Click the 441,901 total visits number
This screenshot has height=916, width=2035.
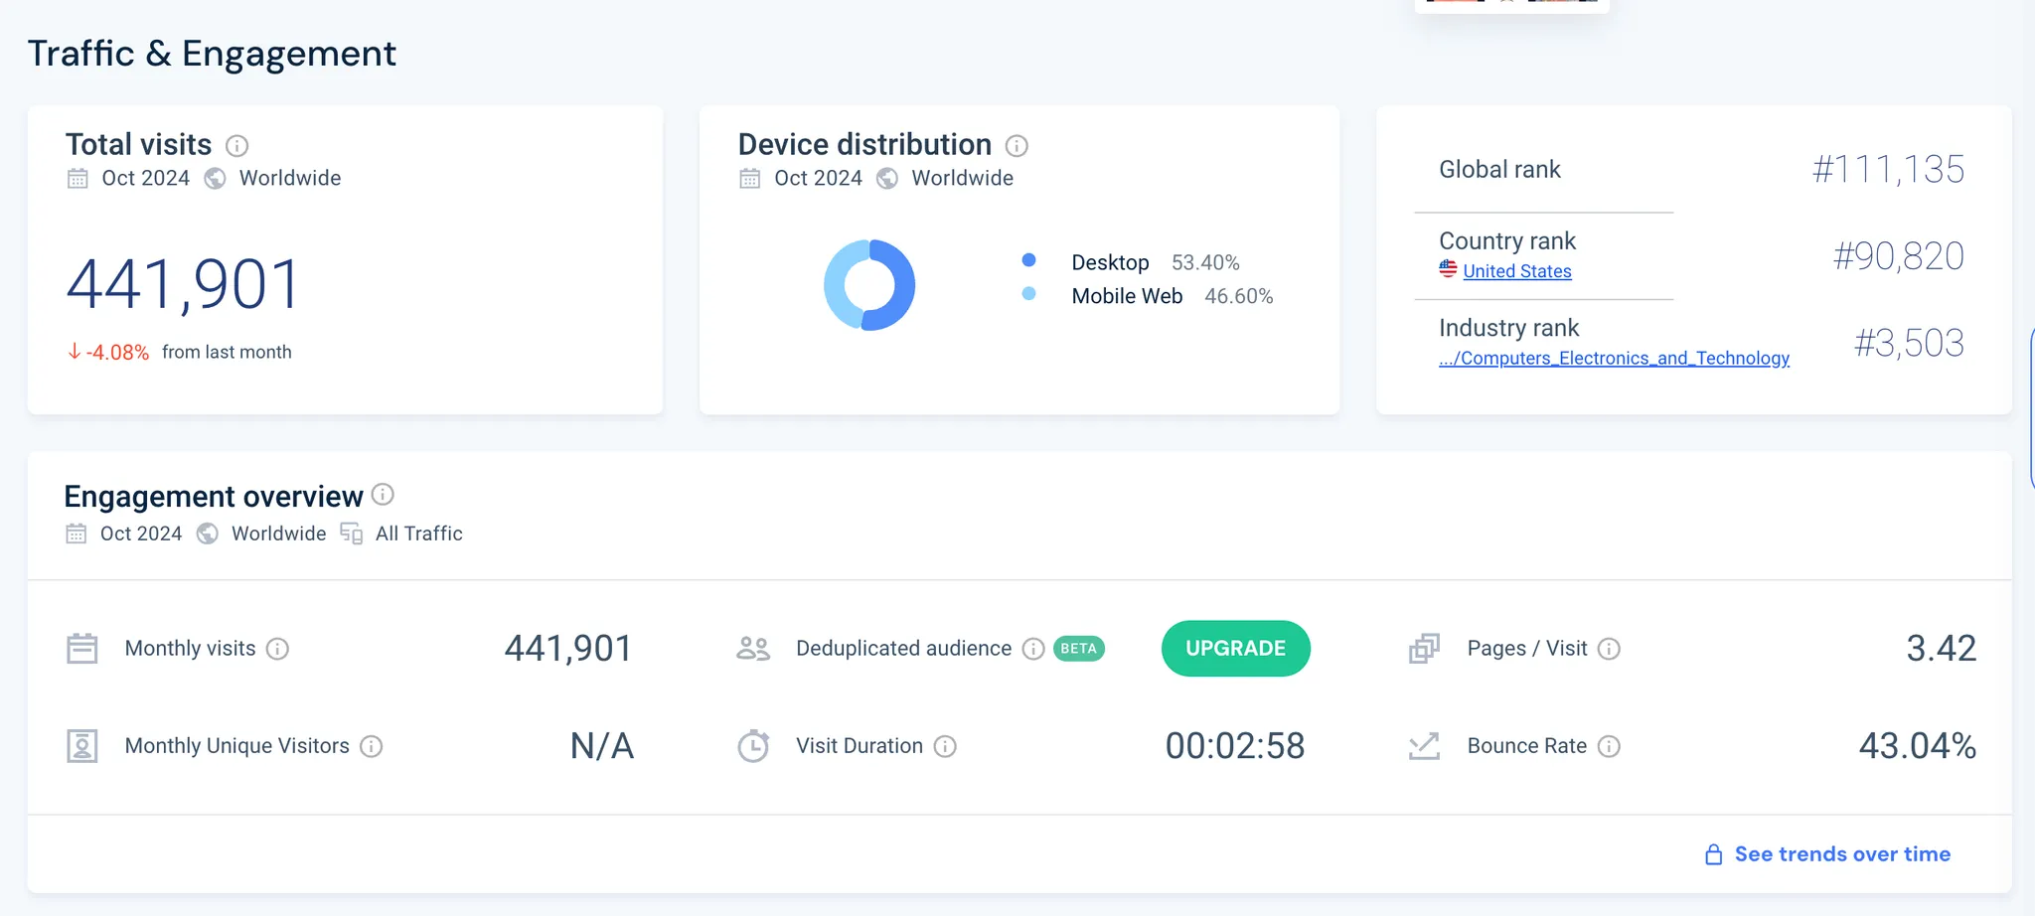click(x=183, y=285)
